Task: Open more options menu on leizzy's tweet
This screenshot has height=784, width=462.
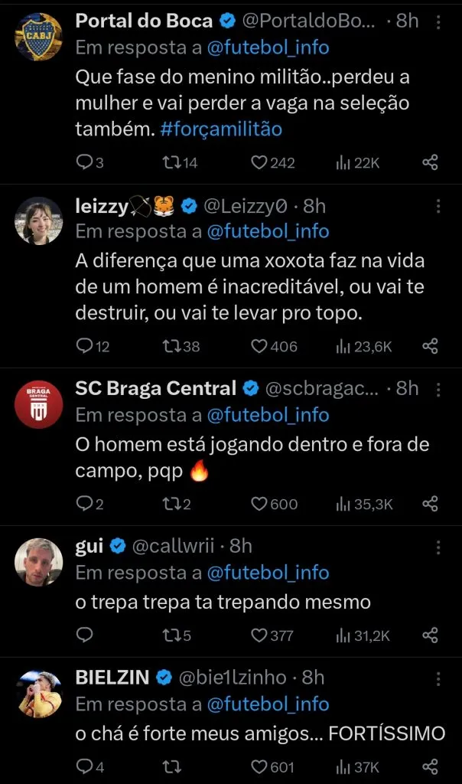Action: tap(438, 206)
